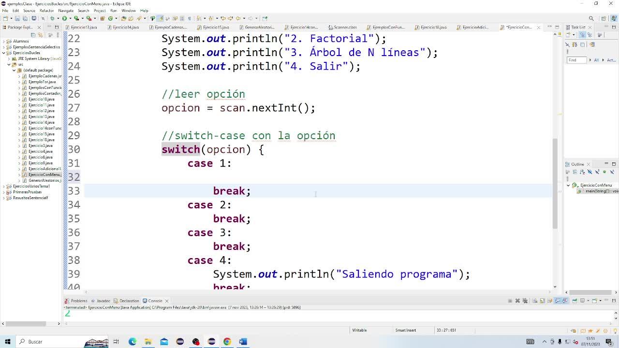Open the Run dropdown arrow
Image resolution: width=619 pixels, height=348 pixels.
[70, 18]
